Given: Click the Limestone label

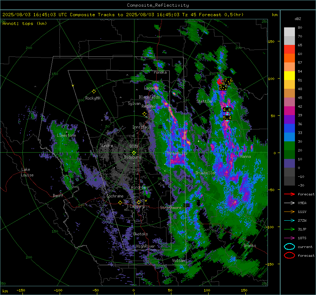Looking at the screenshot, I should pos(66,135).
